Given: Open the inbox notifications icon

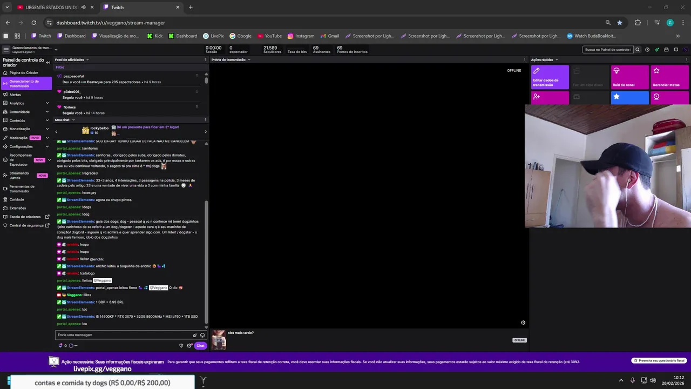Looking at the screenshot, I should pyautogui.click(x=667, y=50).
